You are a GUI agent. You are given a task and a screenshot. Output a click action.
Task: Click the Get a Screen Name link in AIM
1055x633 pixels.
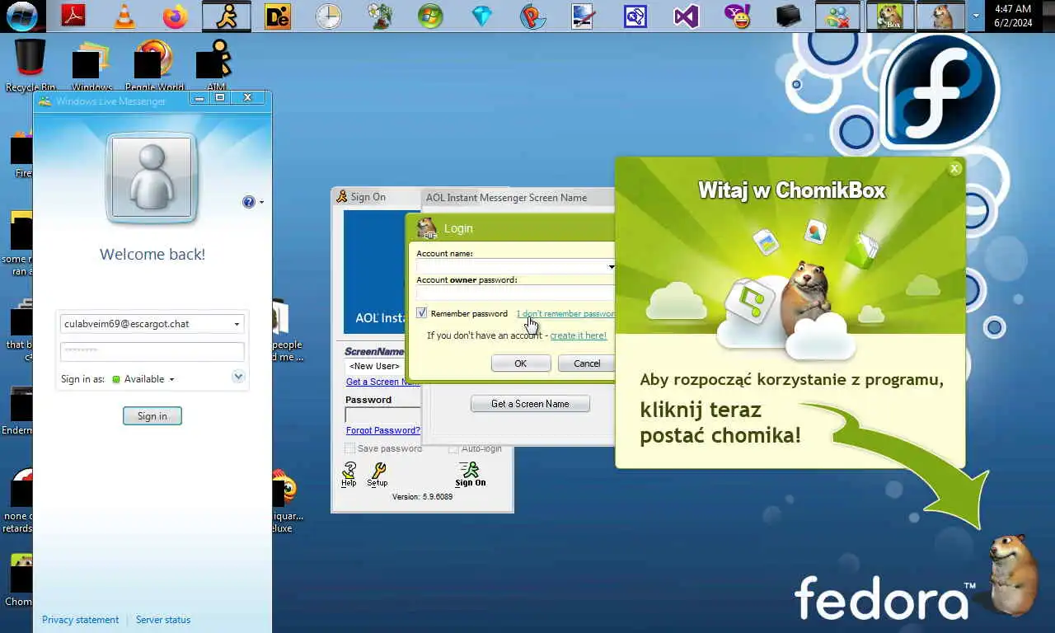pyautogui.click(x=383, y=382)
